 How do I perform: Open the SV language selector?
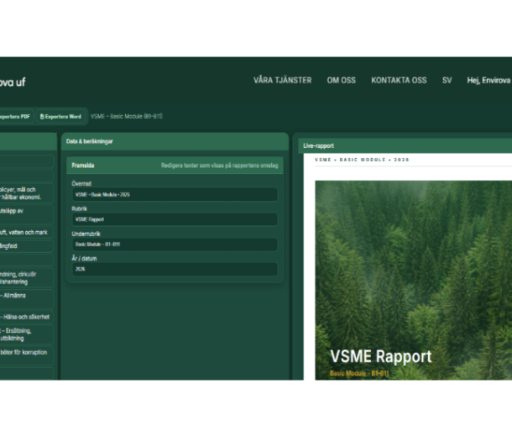click(x=447, y=81)
